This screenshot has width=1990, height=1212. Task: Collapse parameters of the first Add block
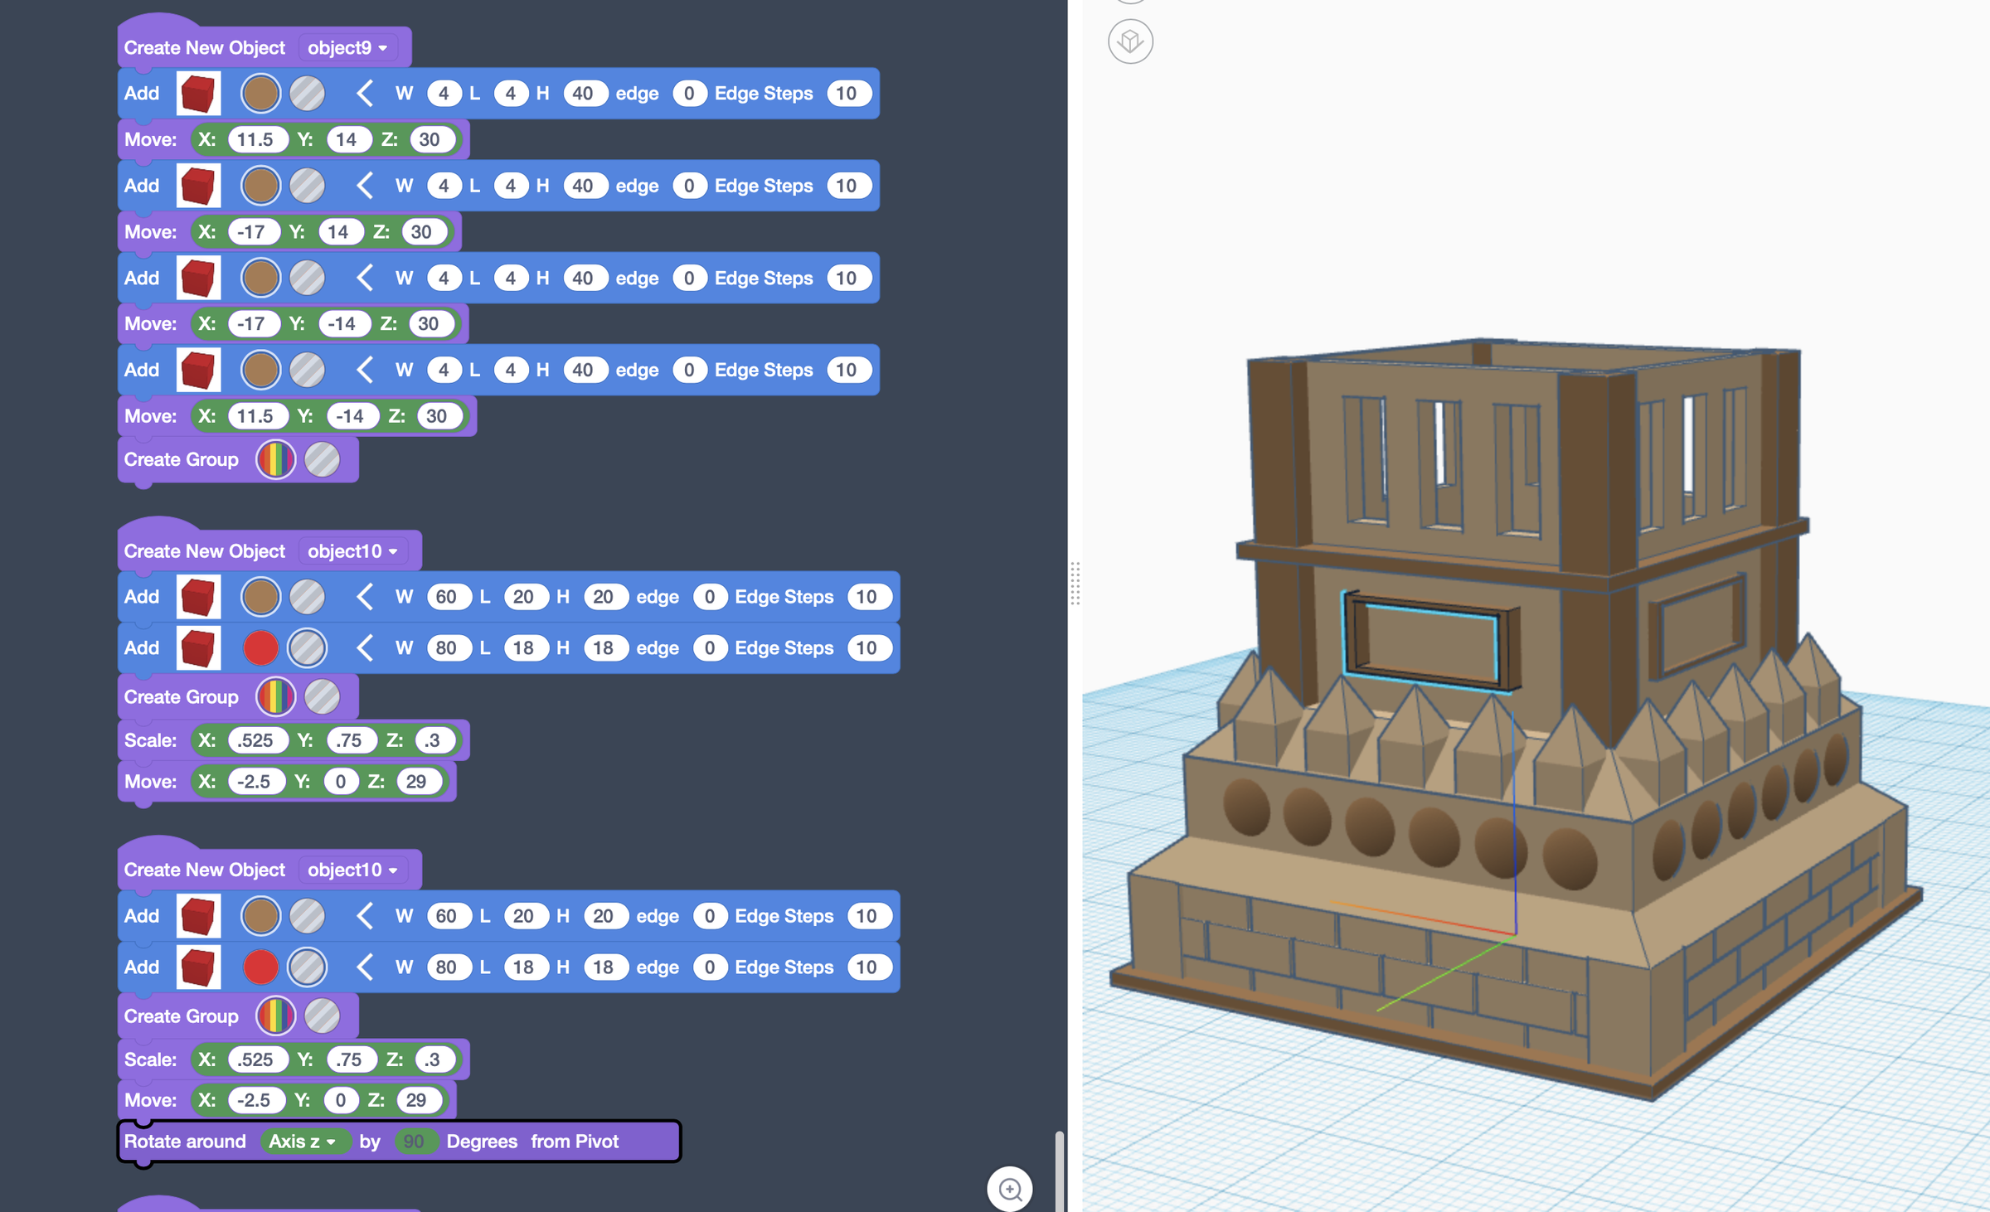point(364,93)
